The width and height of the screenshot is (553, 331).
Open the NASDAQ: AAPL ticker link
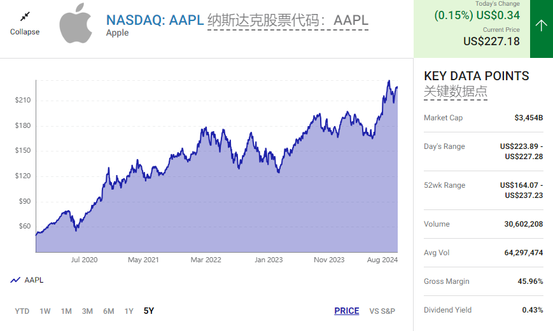click(155, 20)
